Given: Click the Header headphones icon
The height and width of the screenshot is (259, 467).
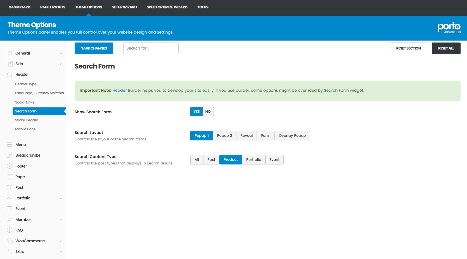Looking at the screenshot, I should (10, 74).
